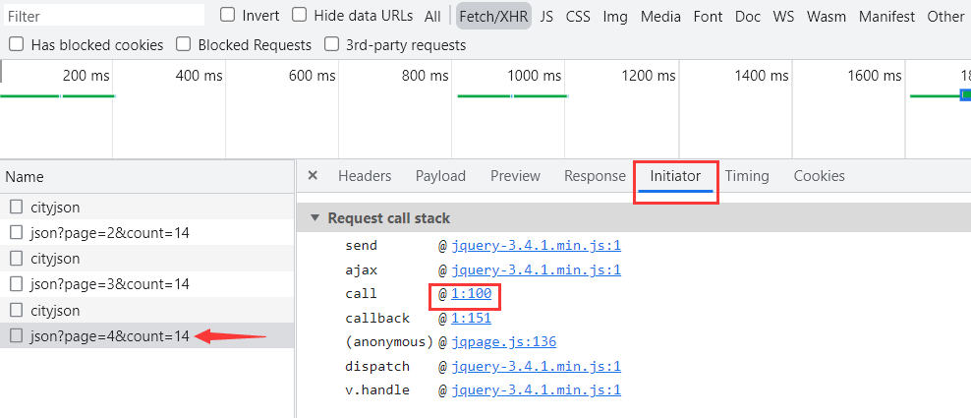
Task: Toggle 3rd-party requests checkbox
Action: pyautogui.click(x=332, y=44)
